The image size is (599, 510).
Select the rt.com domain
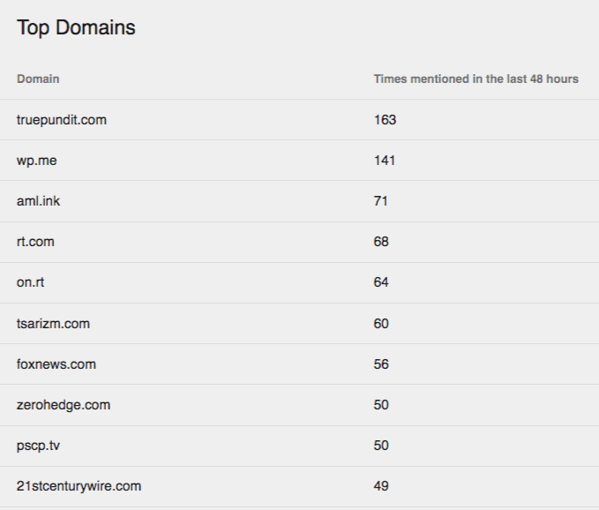click(35, 242)
